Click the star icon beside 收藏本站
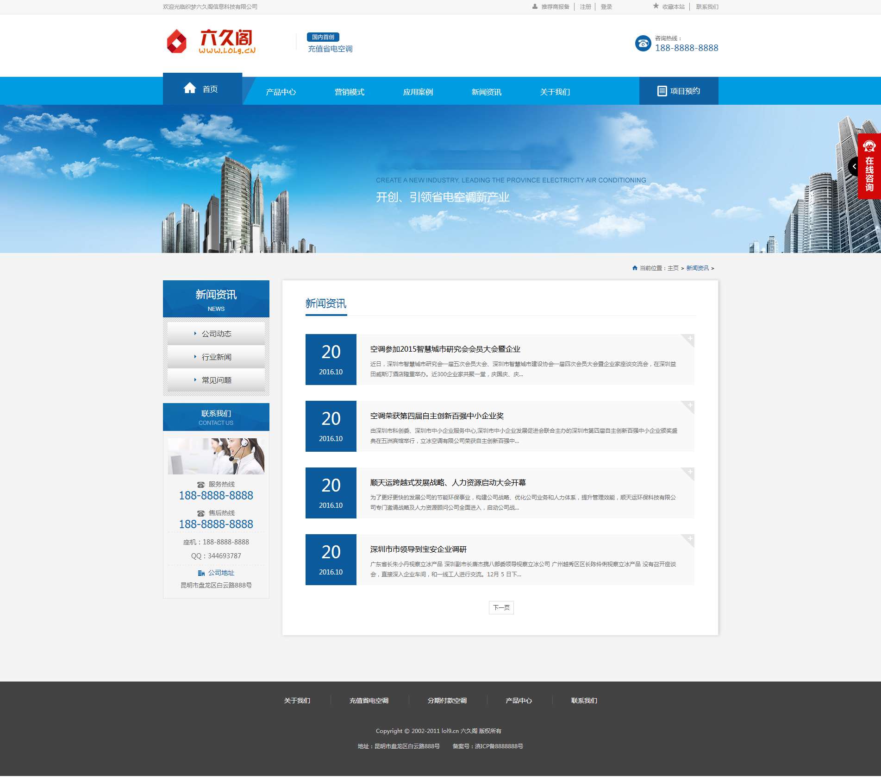Image resolution: width=881 pixels, height=783 pixels. [x=656, y=6]
